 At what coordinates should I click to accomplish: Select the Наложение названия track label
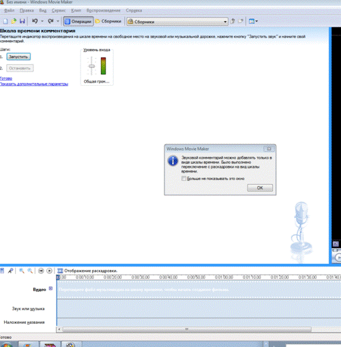[x=24, y=322]
